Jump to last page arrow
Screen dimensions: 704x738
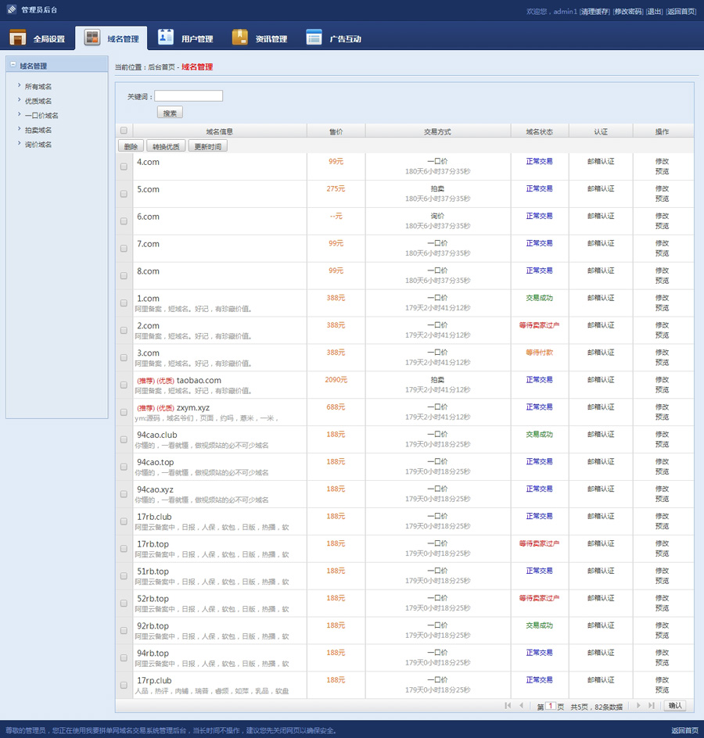pyautogui.click(x=651, y=706)
